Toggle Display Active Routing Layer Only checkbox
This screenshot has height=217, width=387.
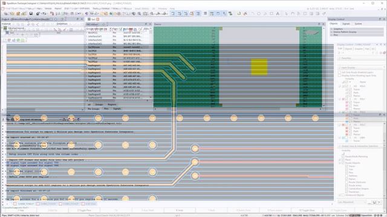pos(340,75)
